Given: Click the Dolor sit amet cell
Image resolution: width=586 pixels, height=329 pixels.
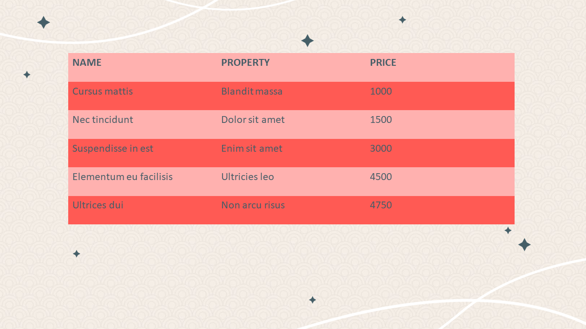Looking at the screenshot, I should point(253,120).
